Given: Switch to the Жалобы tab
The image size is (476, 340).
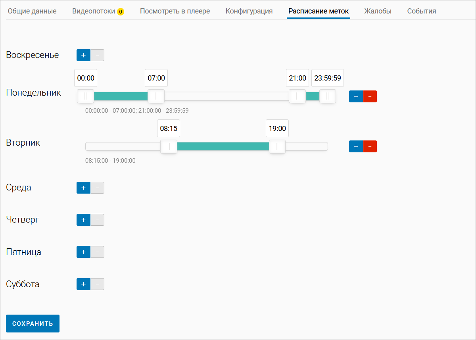Looking at the screenshot, I should click(378, 11).
